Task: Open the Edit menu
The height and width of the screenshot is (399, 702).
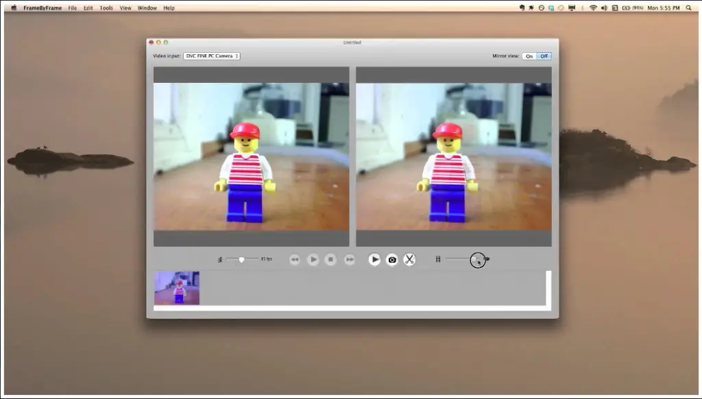Action: pyautogui.click(x=88, y=8)
